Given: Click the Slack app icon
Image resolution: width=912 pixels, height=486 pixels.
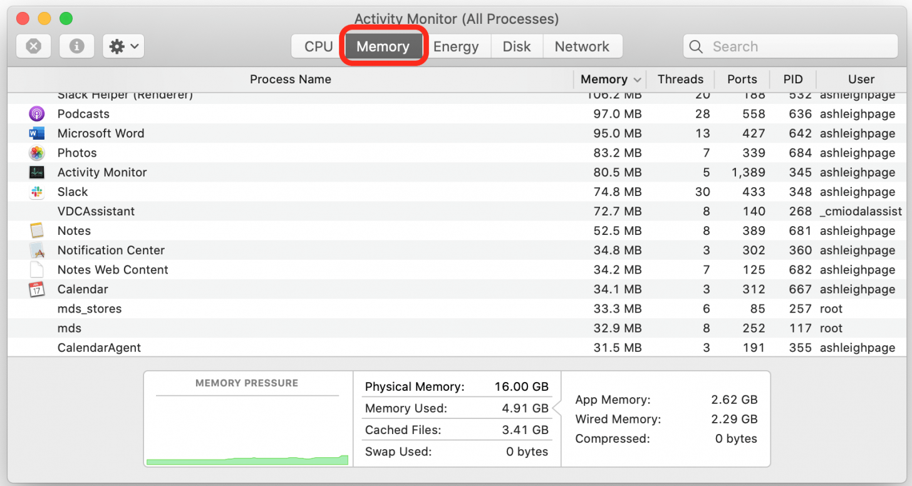Looking at the screenshot, I should click(x=36, y=192).
